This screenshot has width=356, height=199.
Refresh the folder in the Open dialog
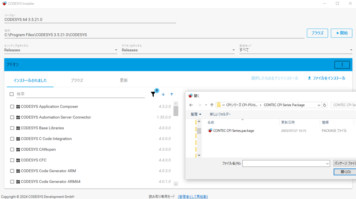coord(325,105)
